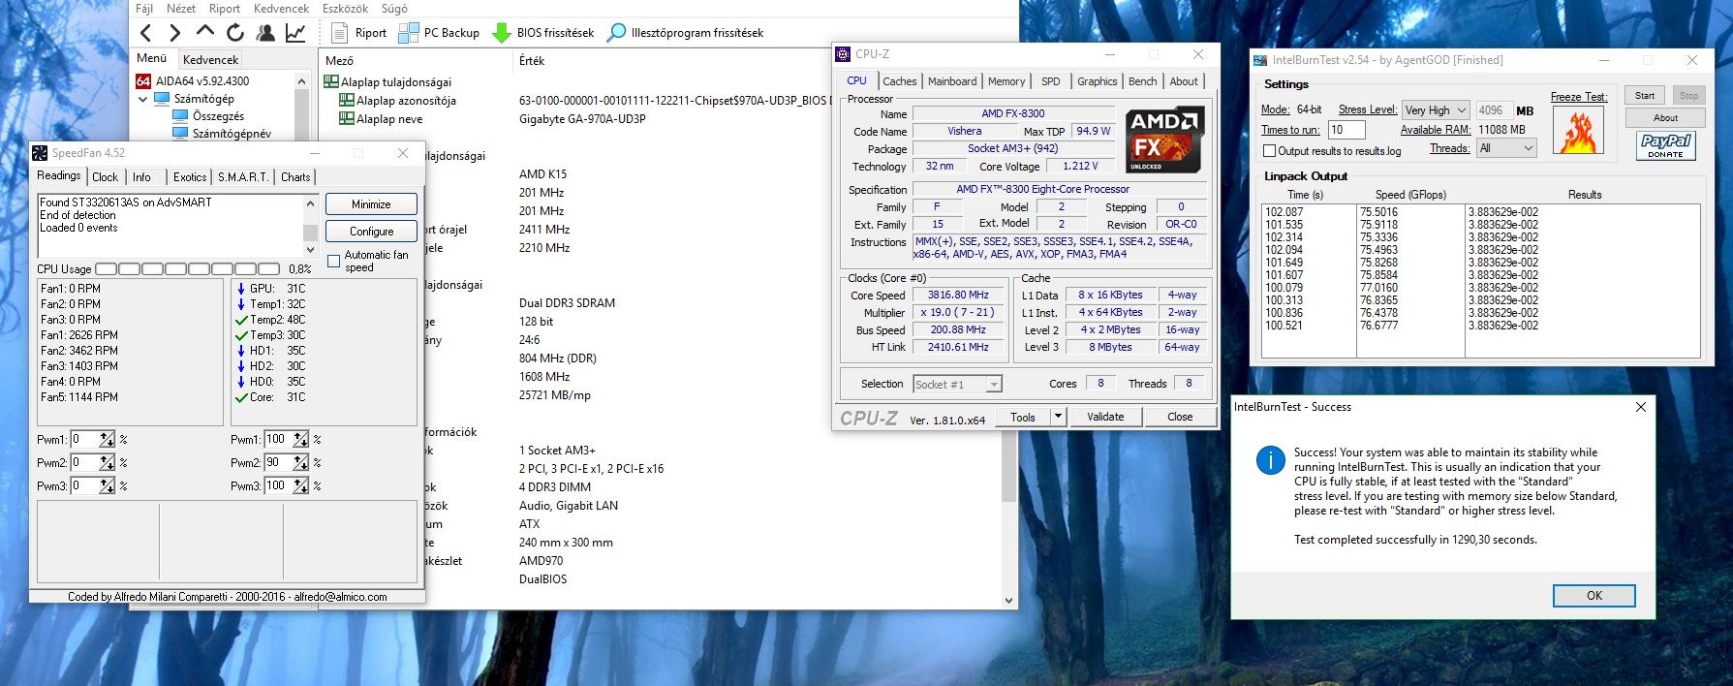
Task: Click SpeedFan title bar icon
Action: coord(40,153)
